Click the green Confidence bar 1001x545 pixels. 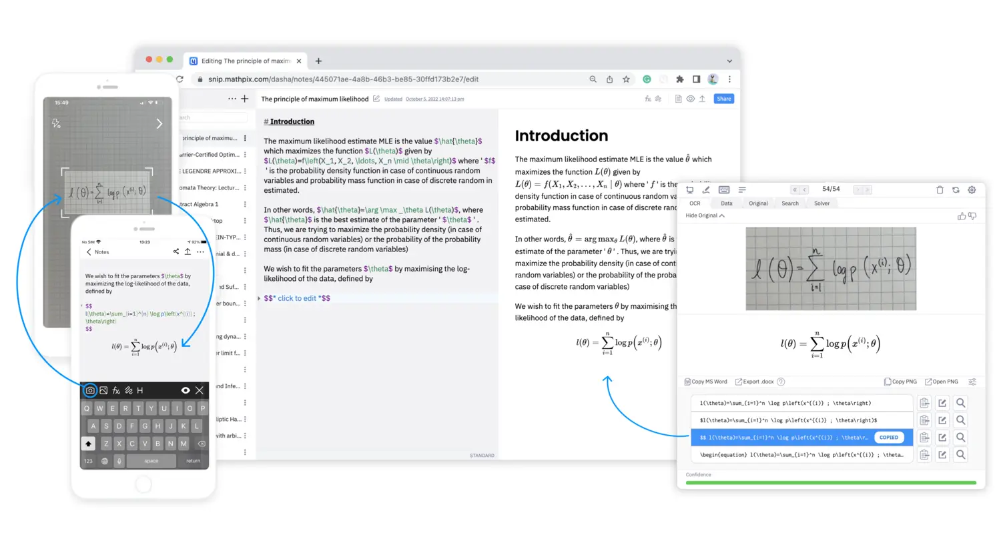click(831, 482)
